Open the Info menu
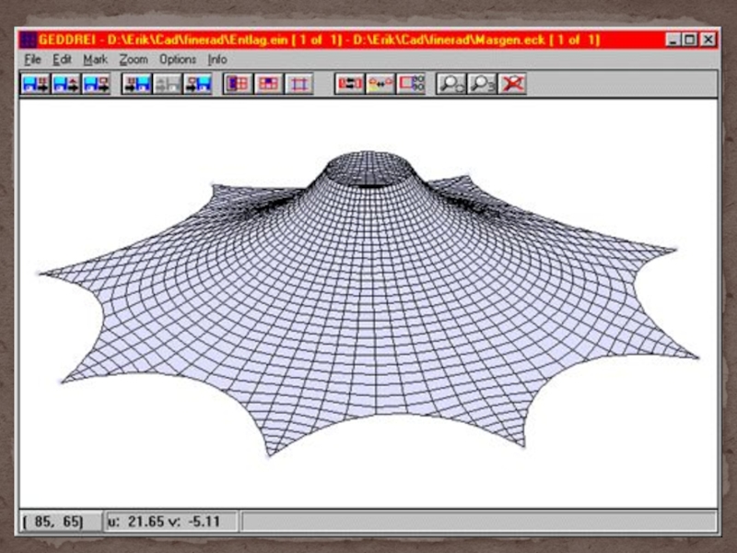Viewport: 737px width, 553px height. pyautogui.click(x=217, y=60)
